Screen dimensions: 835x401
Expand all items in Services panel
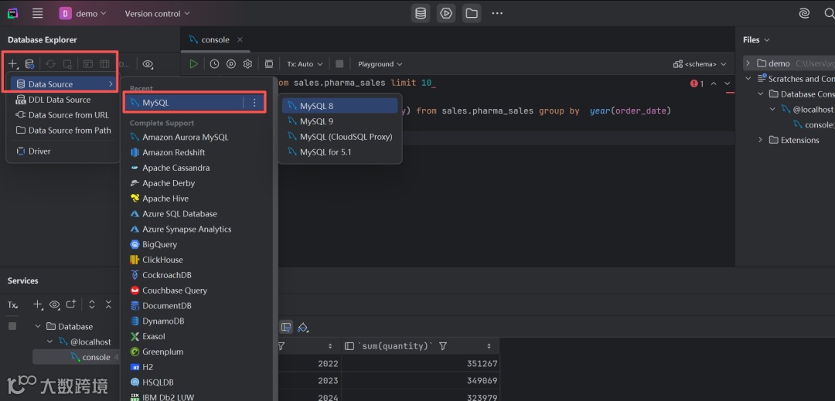tap(92, 304)
